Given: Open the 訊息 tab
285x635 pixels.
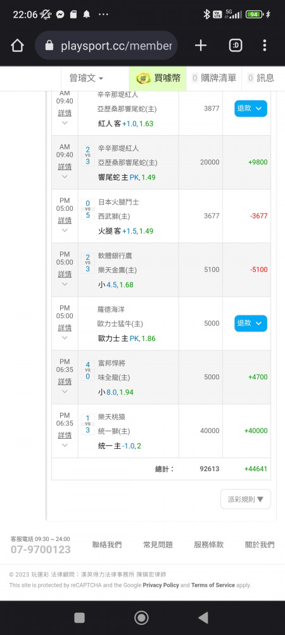Looking at the screenshot, I should 261,78.
